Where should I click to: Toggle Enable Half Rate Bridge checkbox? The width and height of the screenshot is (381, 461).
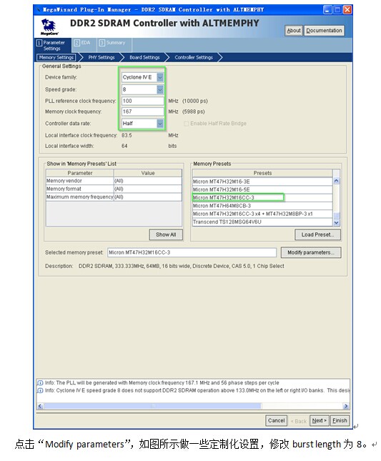click(186, 124)
